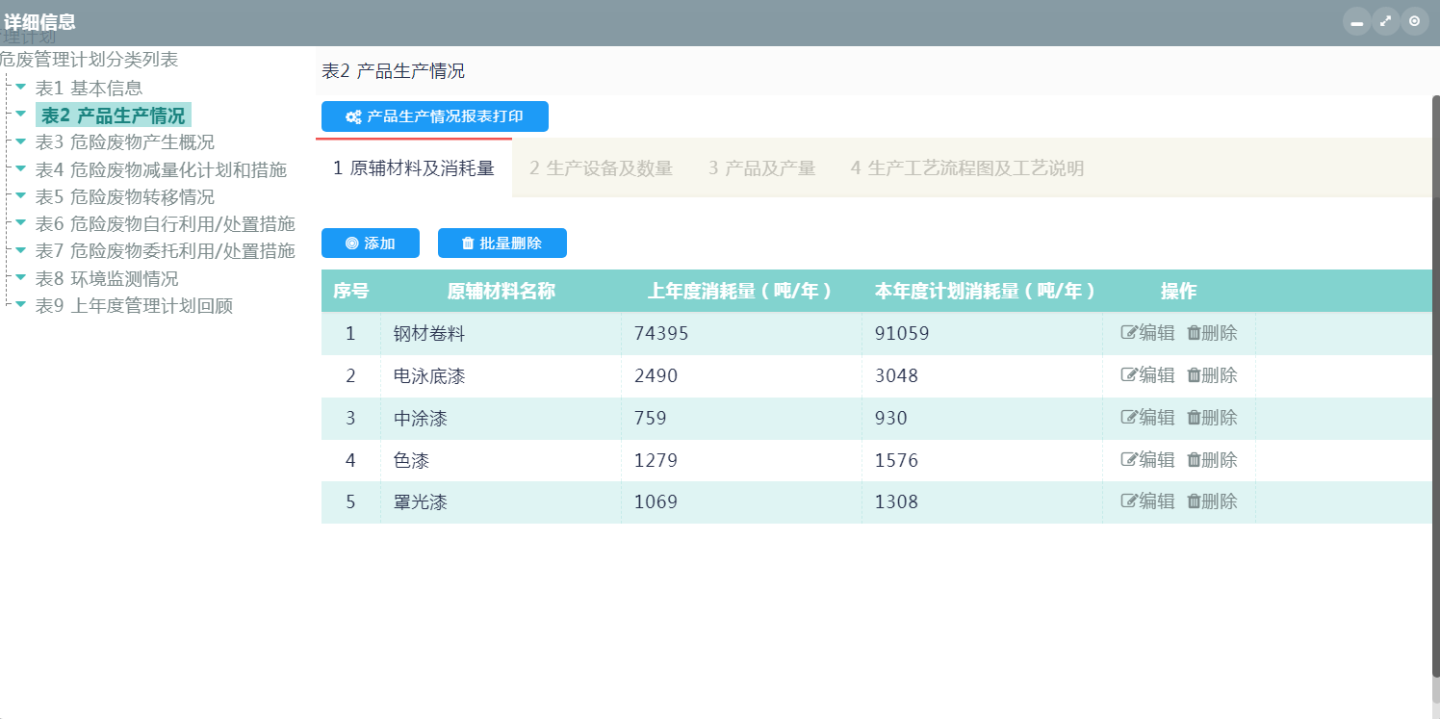Image resolution: width=1440 pixels, height=719 pixels.
Task: Toggle arrow beside 表8 环境监测情况
Action: click(x=20, y=277)
